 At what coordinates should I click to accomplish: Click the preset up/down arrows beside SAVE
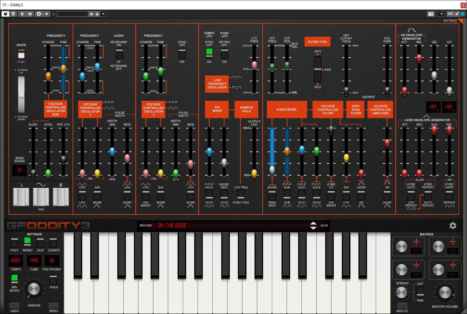(313, 226)
